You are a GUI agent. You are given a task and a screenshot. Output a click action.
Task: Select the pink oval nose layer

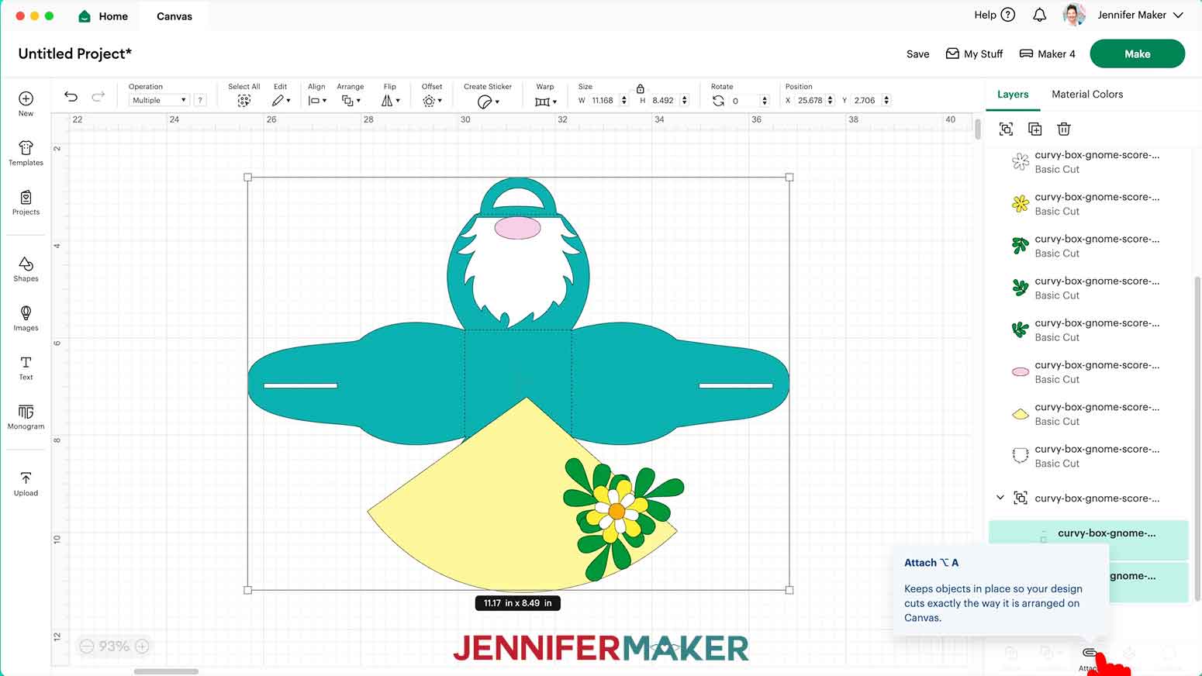coord(1088,372)
